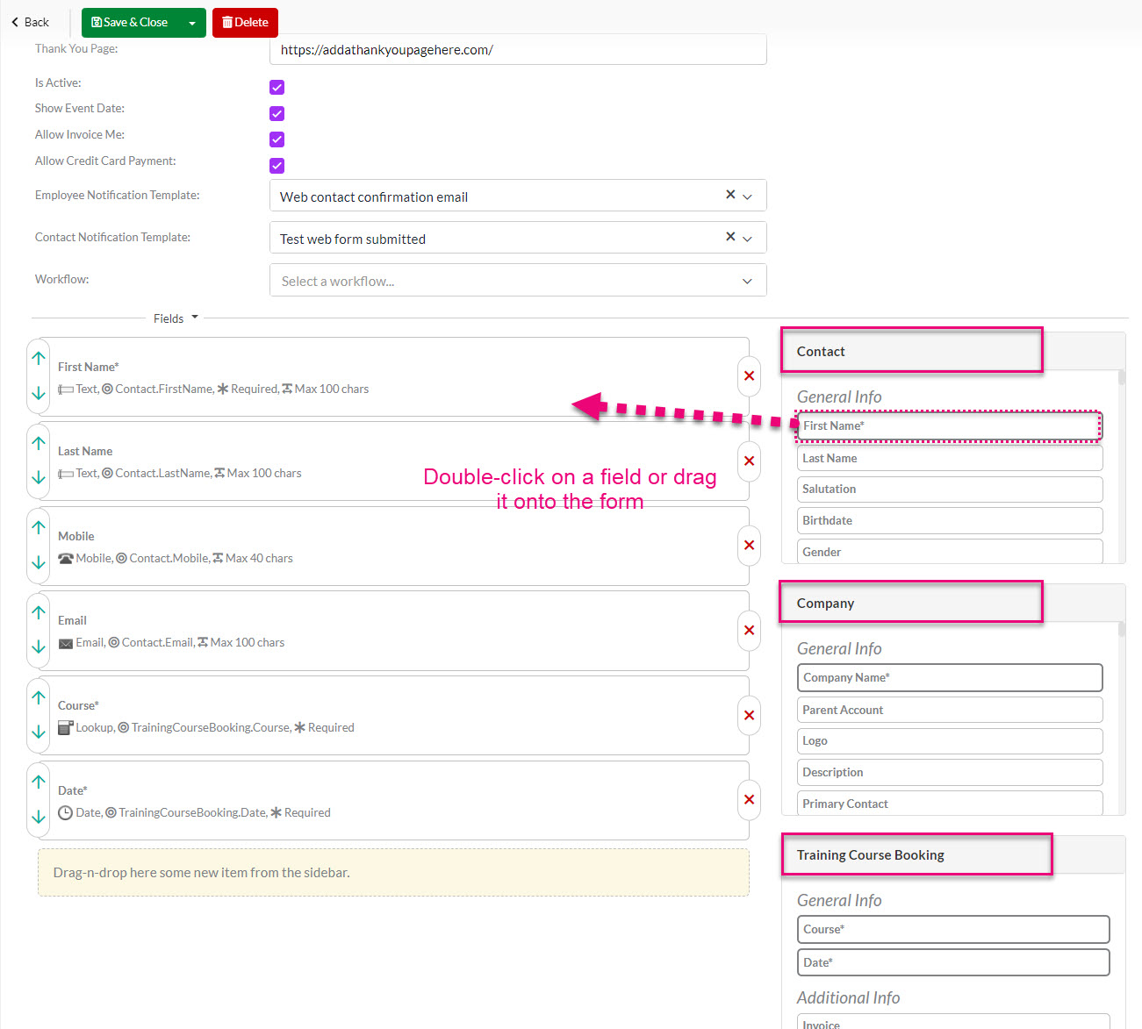Click the Save & Close button
This screenshot has height=1029, width=1142.
tap(130, 23)
